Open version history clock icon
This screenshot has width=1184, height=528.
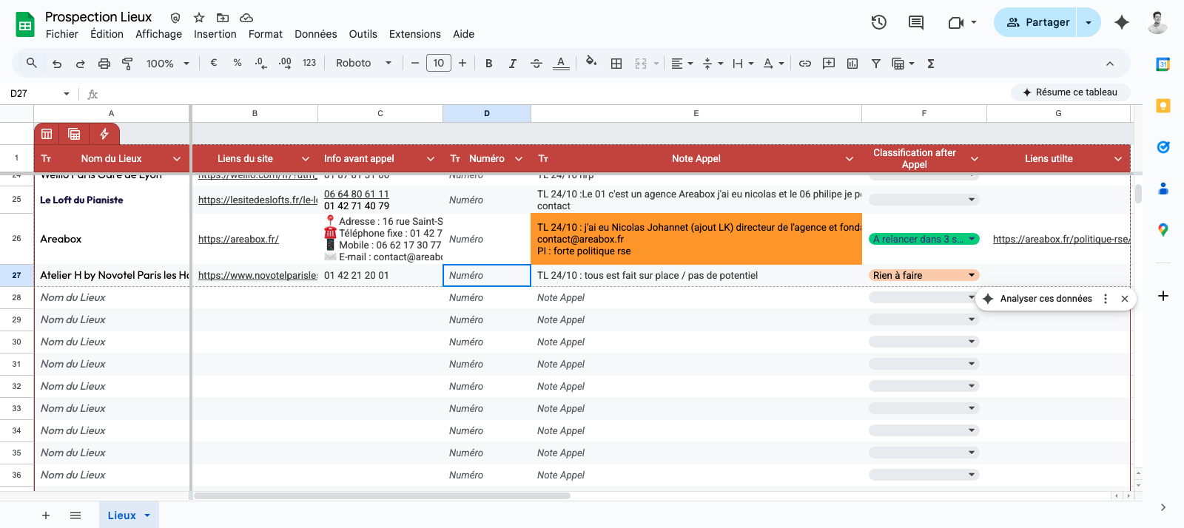click(878, 22)
